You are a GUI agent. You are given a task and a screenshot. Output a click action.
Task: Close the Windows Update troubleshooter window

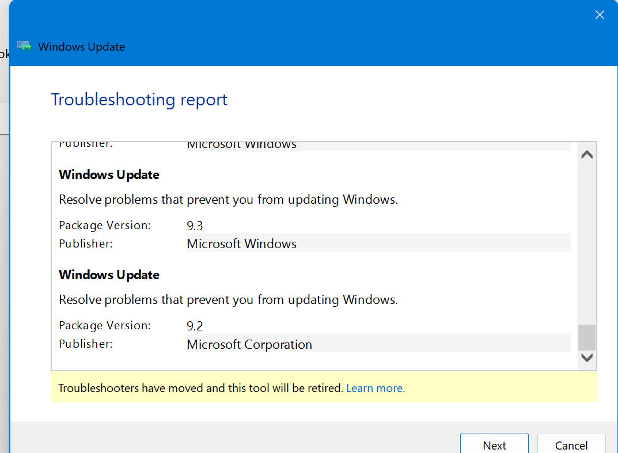[600, 15]
